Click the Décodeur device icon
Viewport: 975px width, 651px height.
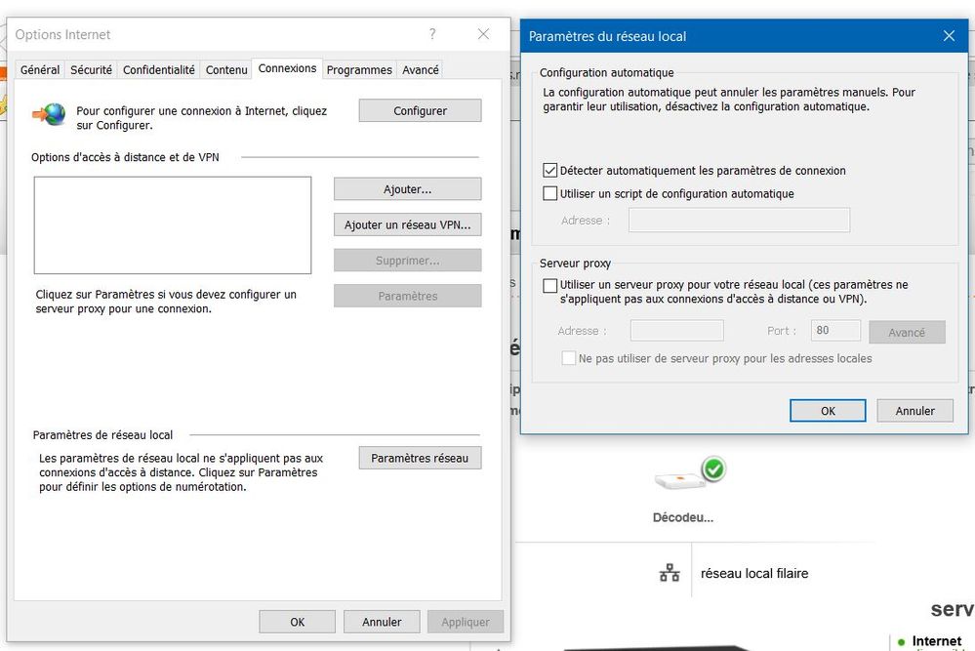pyautogui.click(x=689, y=474)
